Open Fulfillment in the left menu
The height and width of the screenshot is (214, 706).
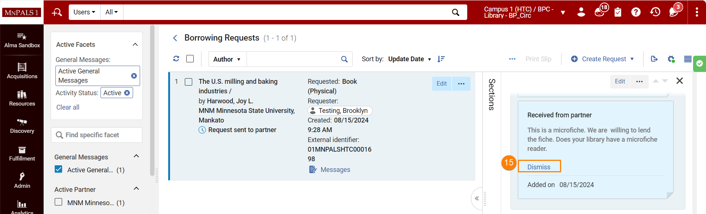click(22, 154)
